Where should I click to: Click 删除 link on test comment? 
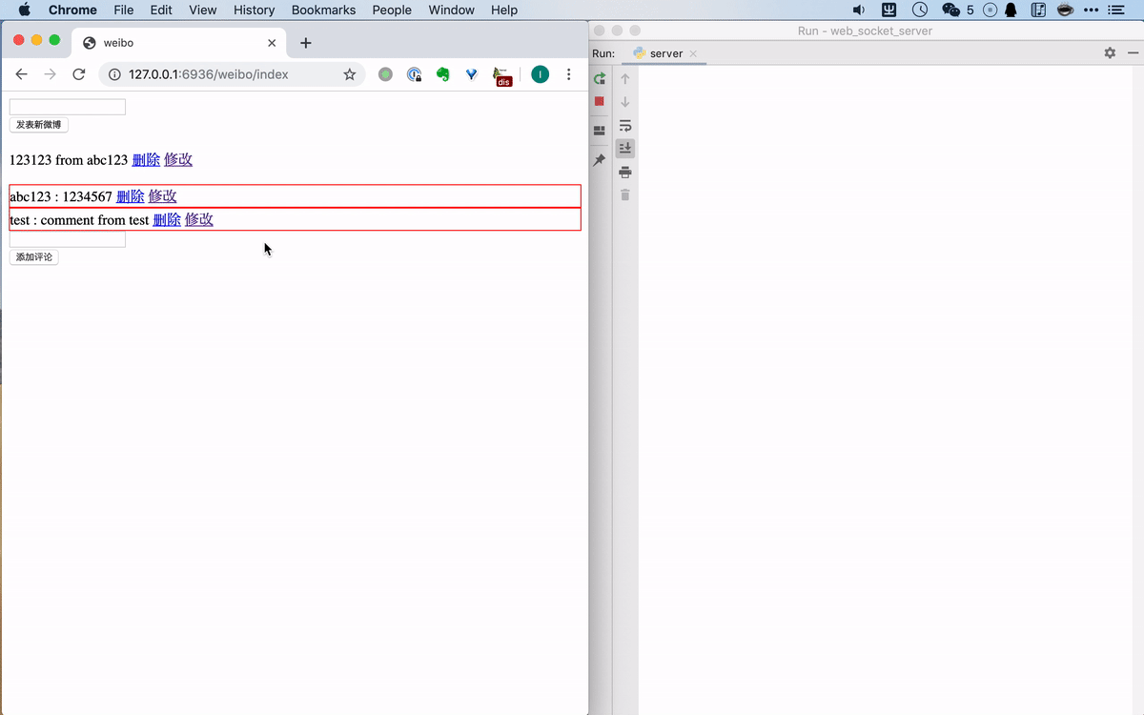pos(167,219)
